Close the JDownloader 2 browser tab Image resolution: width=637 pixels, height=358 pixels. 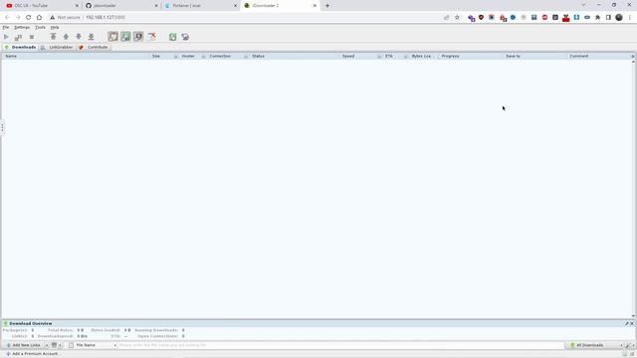(x=315, y=6)
